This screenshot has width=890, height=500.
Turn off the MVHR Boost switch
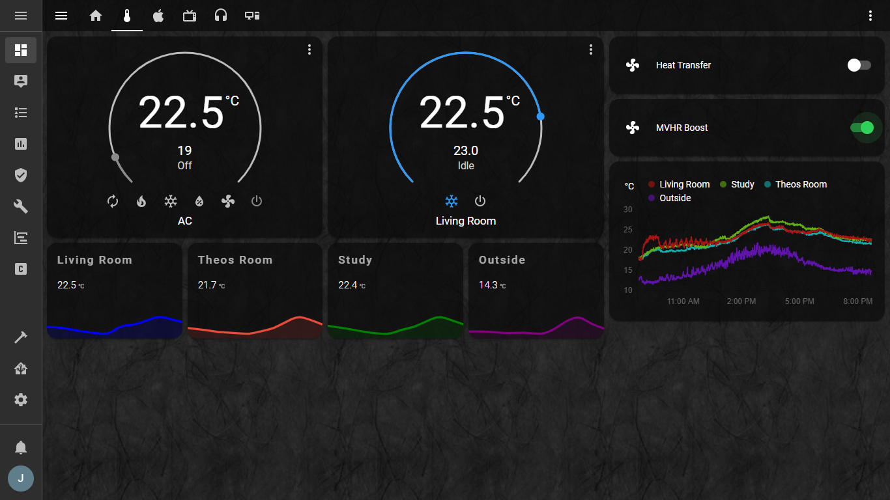(x=865, y=128)
